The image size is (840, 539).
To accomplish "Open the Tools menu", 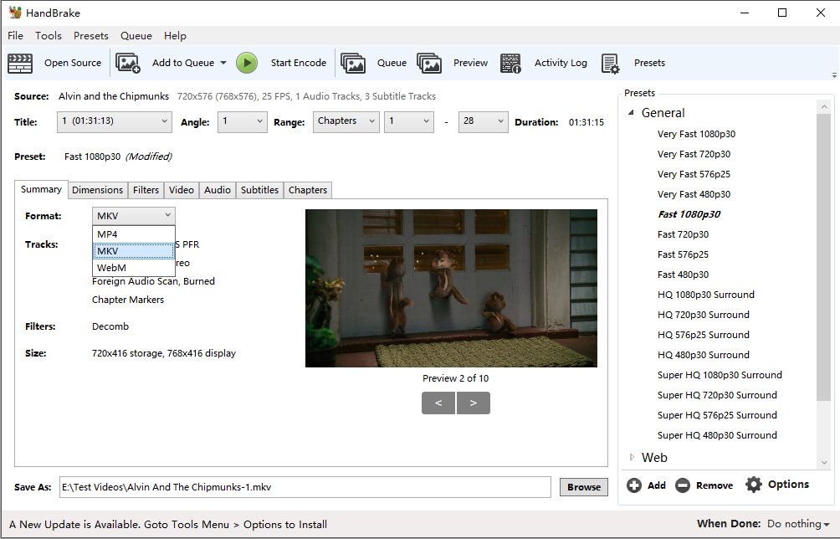I will 49,36.
